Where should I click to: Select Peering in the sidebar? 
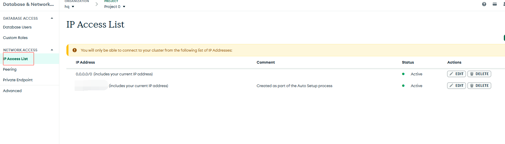click(x=10, y=70)
